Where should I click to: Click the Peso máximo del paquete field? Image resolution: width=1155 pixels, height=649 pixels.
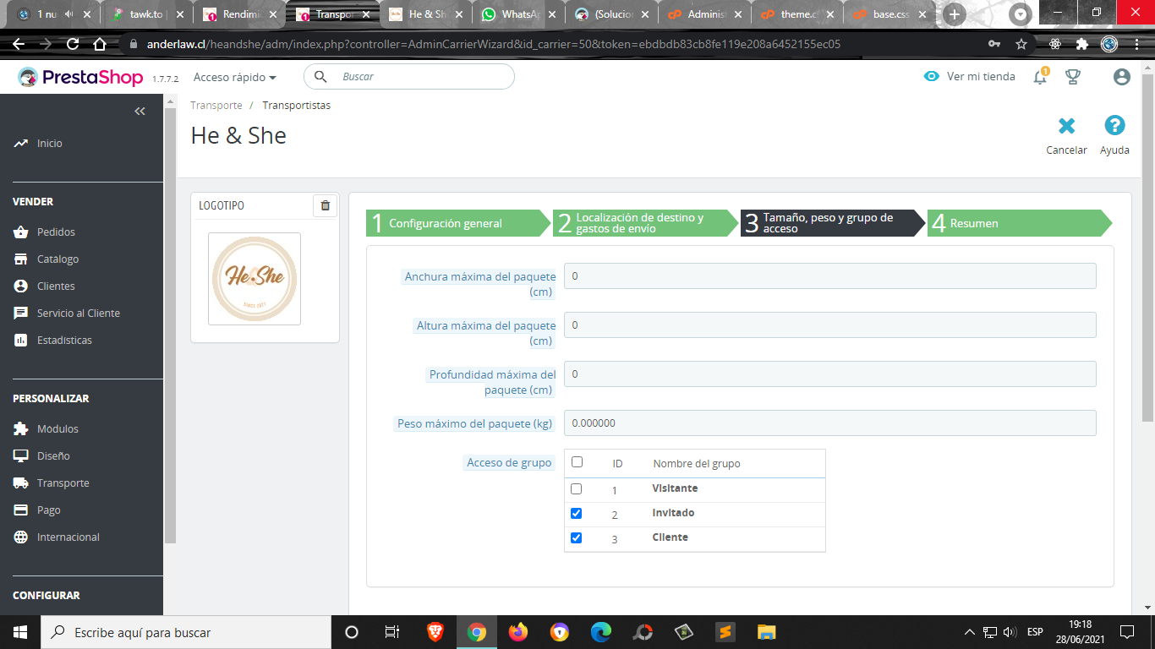coord(829,423)
